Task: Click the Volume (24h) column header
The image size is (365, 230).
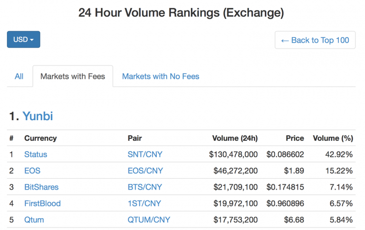Action: pyautogui.click(x=235, y=138)
